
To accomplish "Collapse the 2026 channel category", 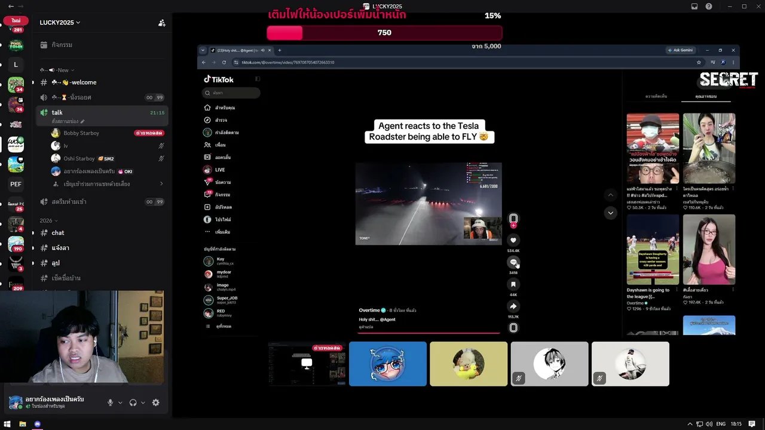I will 48,220.
